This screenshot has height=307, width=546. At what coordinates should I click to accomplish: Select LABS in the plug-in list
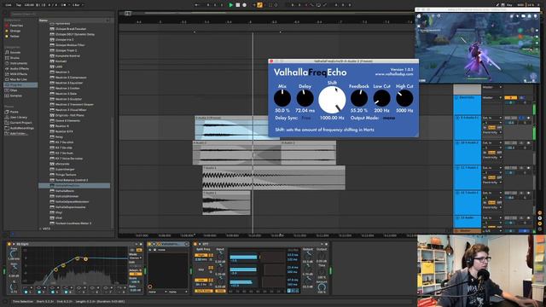[59, 67]
